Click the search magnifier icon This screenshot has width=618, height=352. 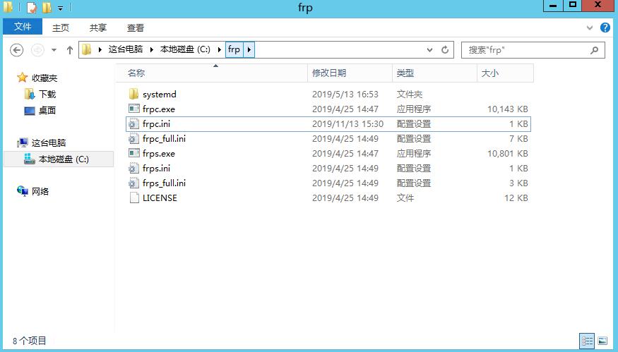point(595,50)
